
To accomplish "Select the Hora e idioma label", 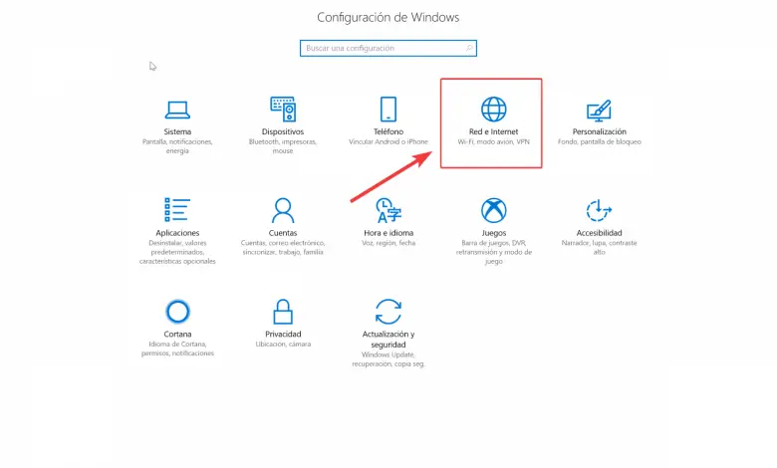I will (388, 233).
